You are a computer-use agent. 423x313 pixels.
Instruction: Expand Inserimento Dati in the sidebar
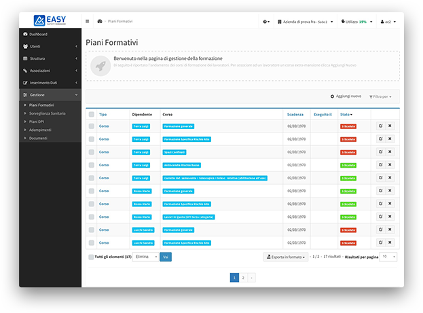[50, 83]
